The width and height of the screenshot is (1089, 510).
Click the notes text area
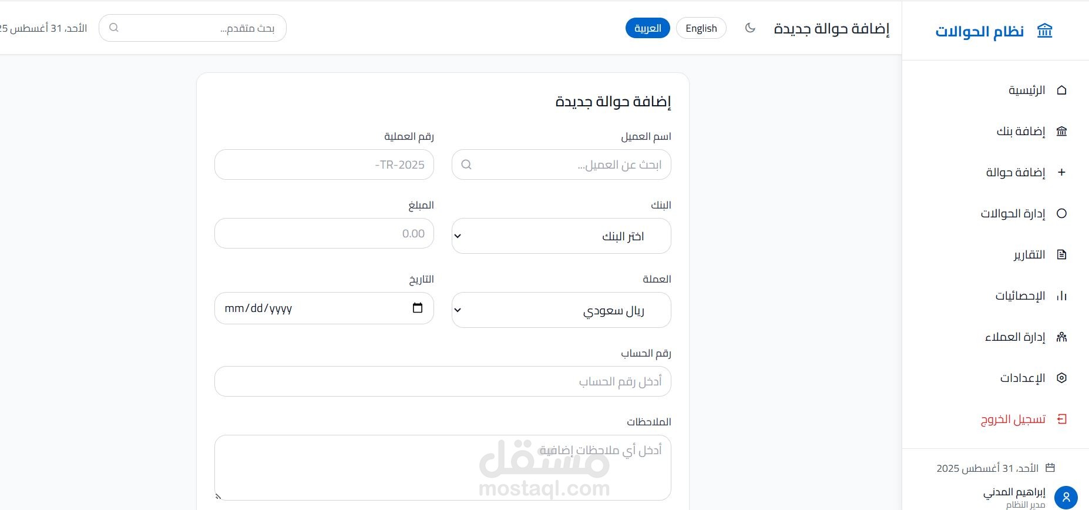tap(443, 468)
